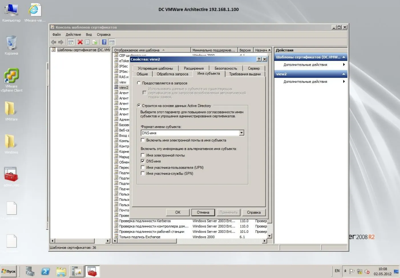The image size is (400, 278).
Task: Click the Back arrow in console toolbar
Action: [x=54, y=42]
